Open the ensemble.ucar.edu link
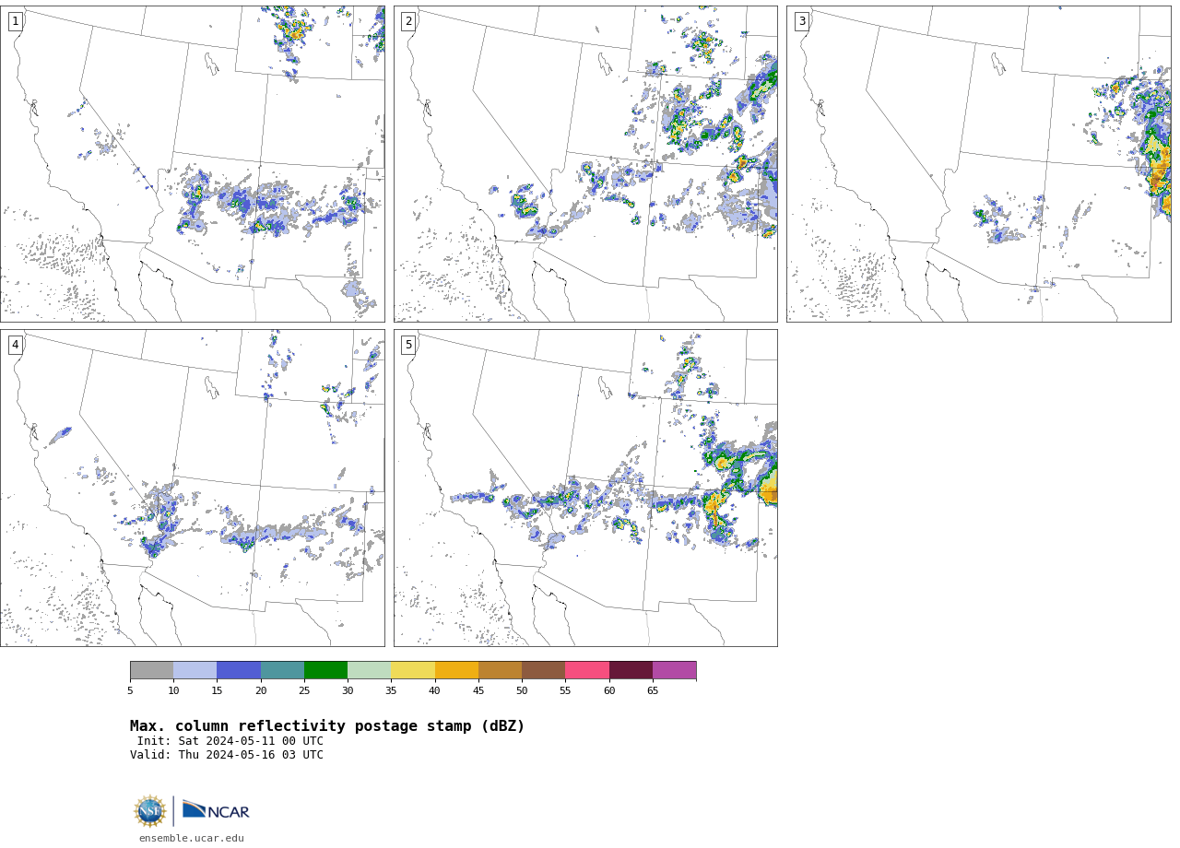Screen dimensions: 1180x848 [x=192, y=839]
